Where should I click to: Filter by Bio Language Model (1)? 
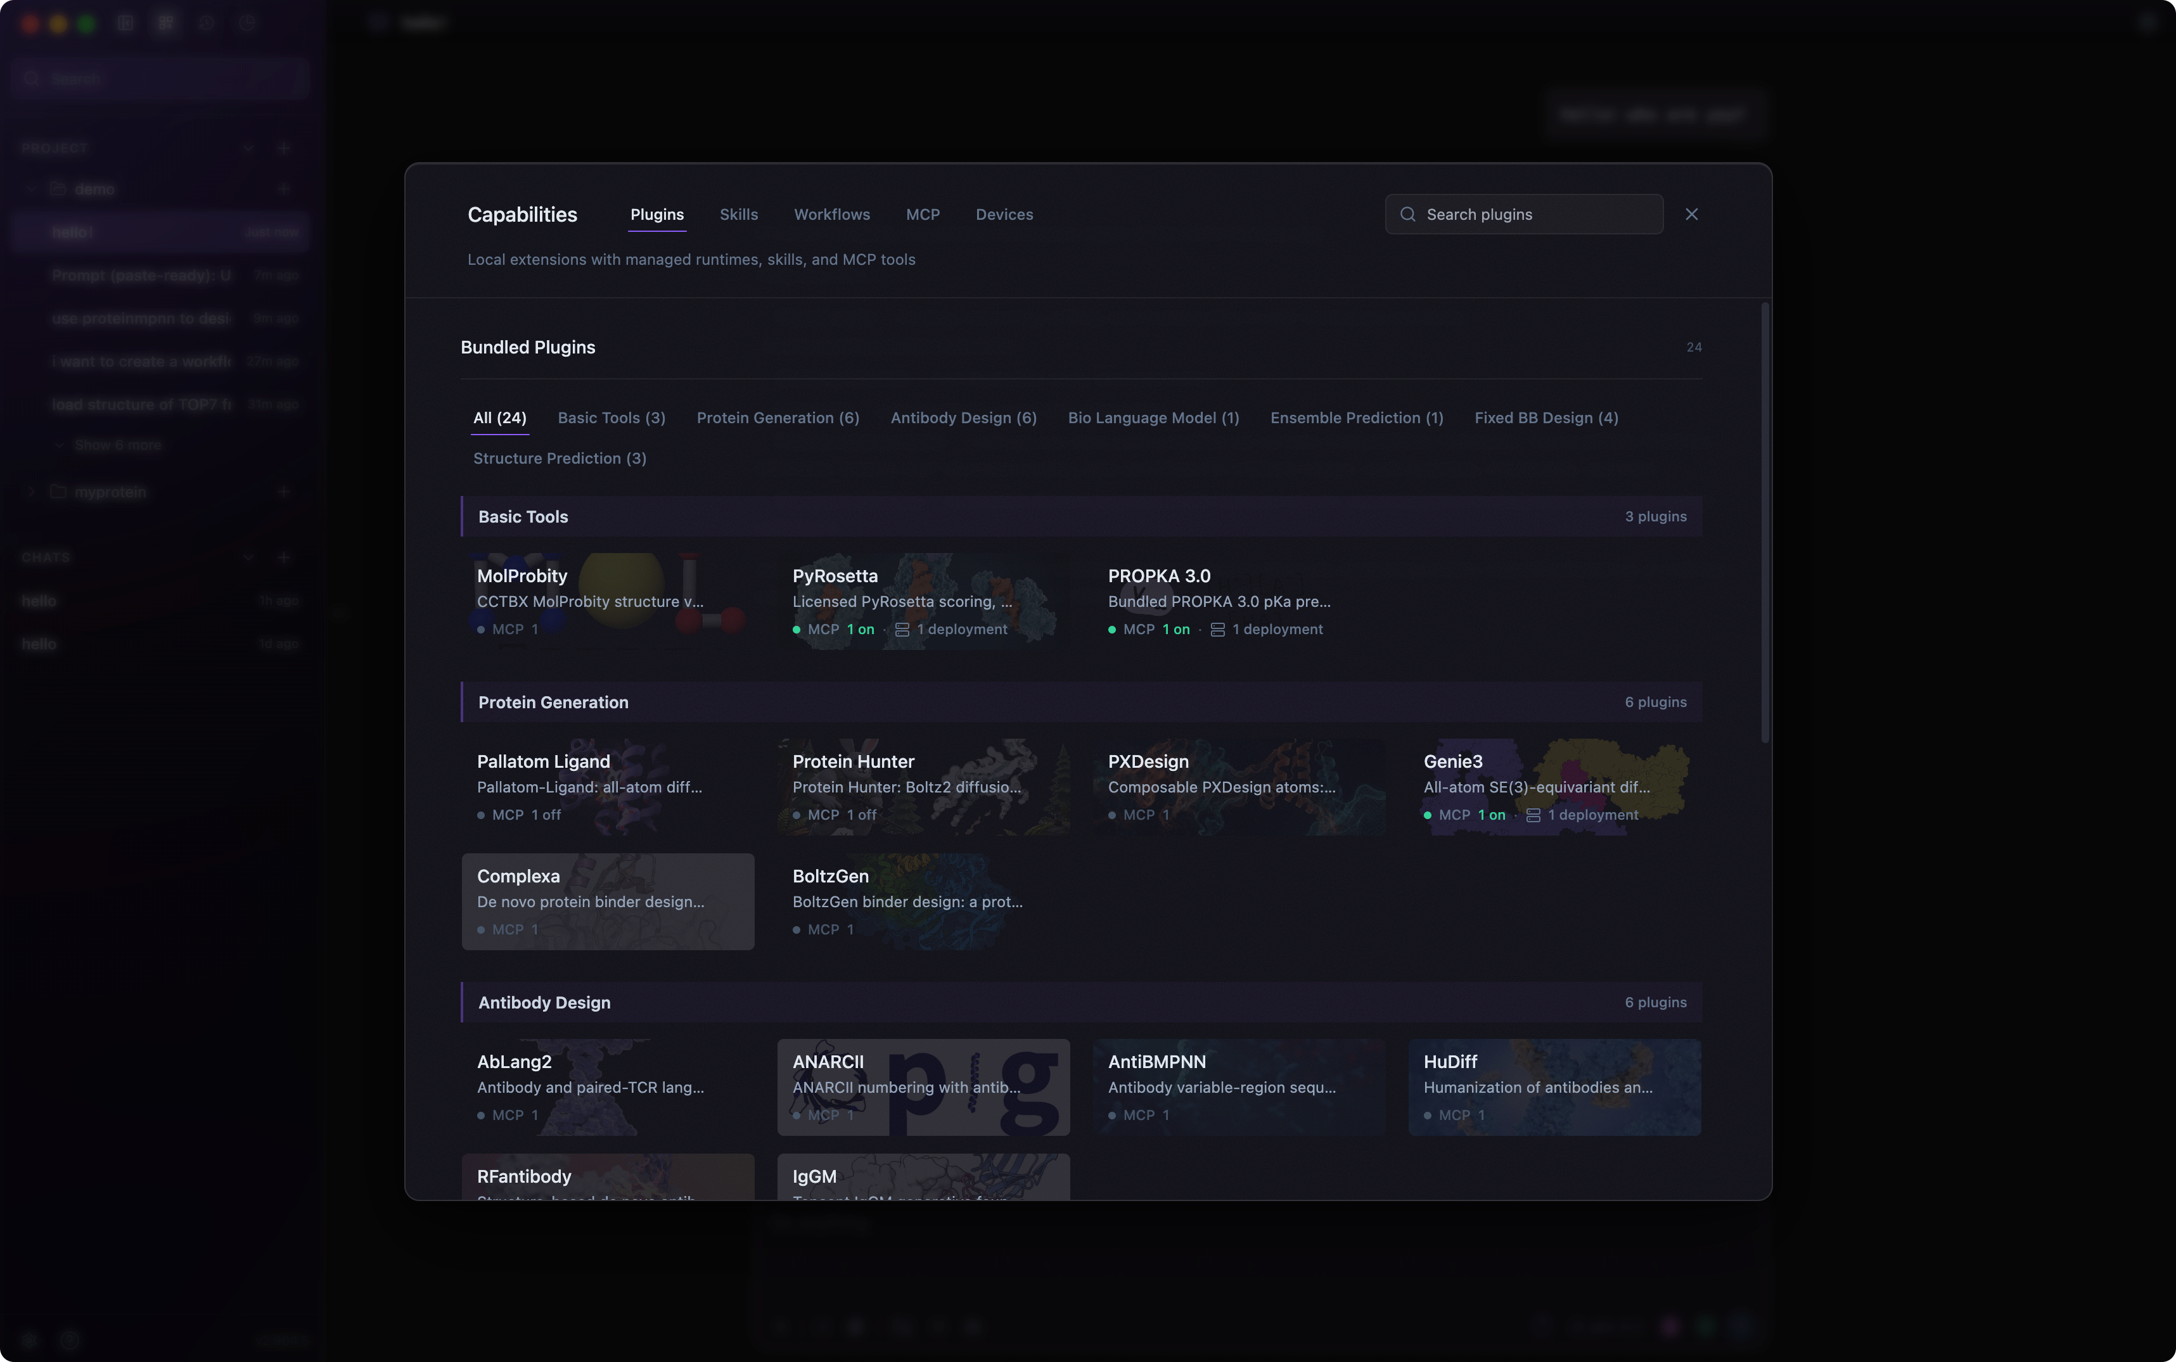coord(1153,418)
